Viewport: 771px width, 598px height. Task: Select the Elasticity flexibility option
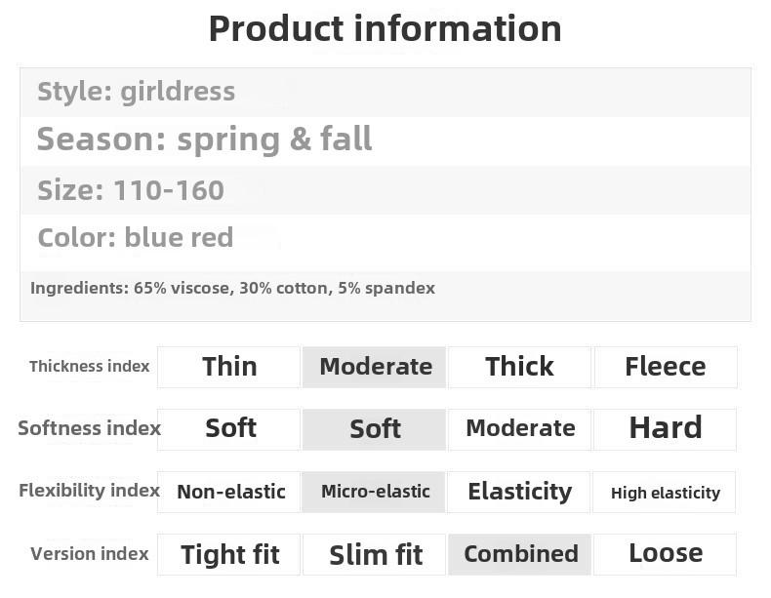coord(519,492)
